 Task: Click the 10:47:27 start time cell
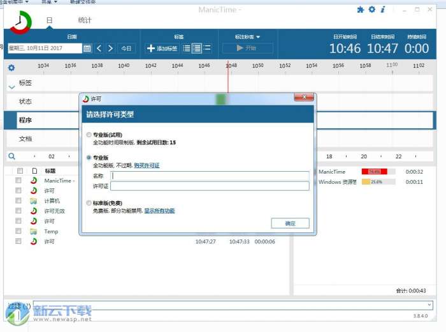205,242
